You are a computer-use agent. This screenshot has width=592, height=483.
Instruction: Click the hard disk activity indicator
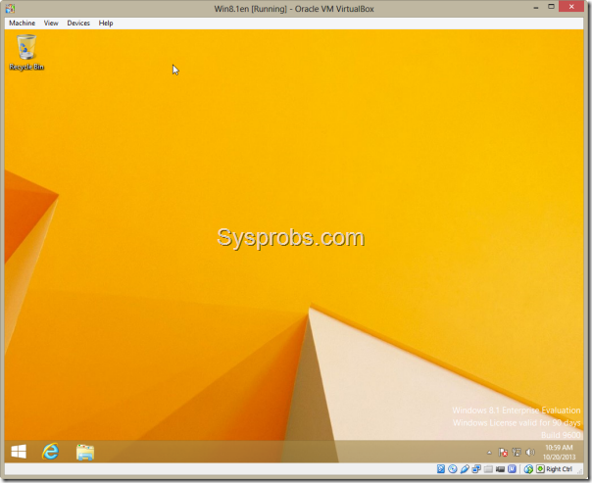441,468
